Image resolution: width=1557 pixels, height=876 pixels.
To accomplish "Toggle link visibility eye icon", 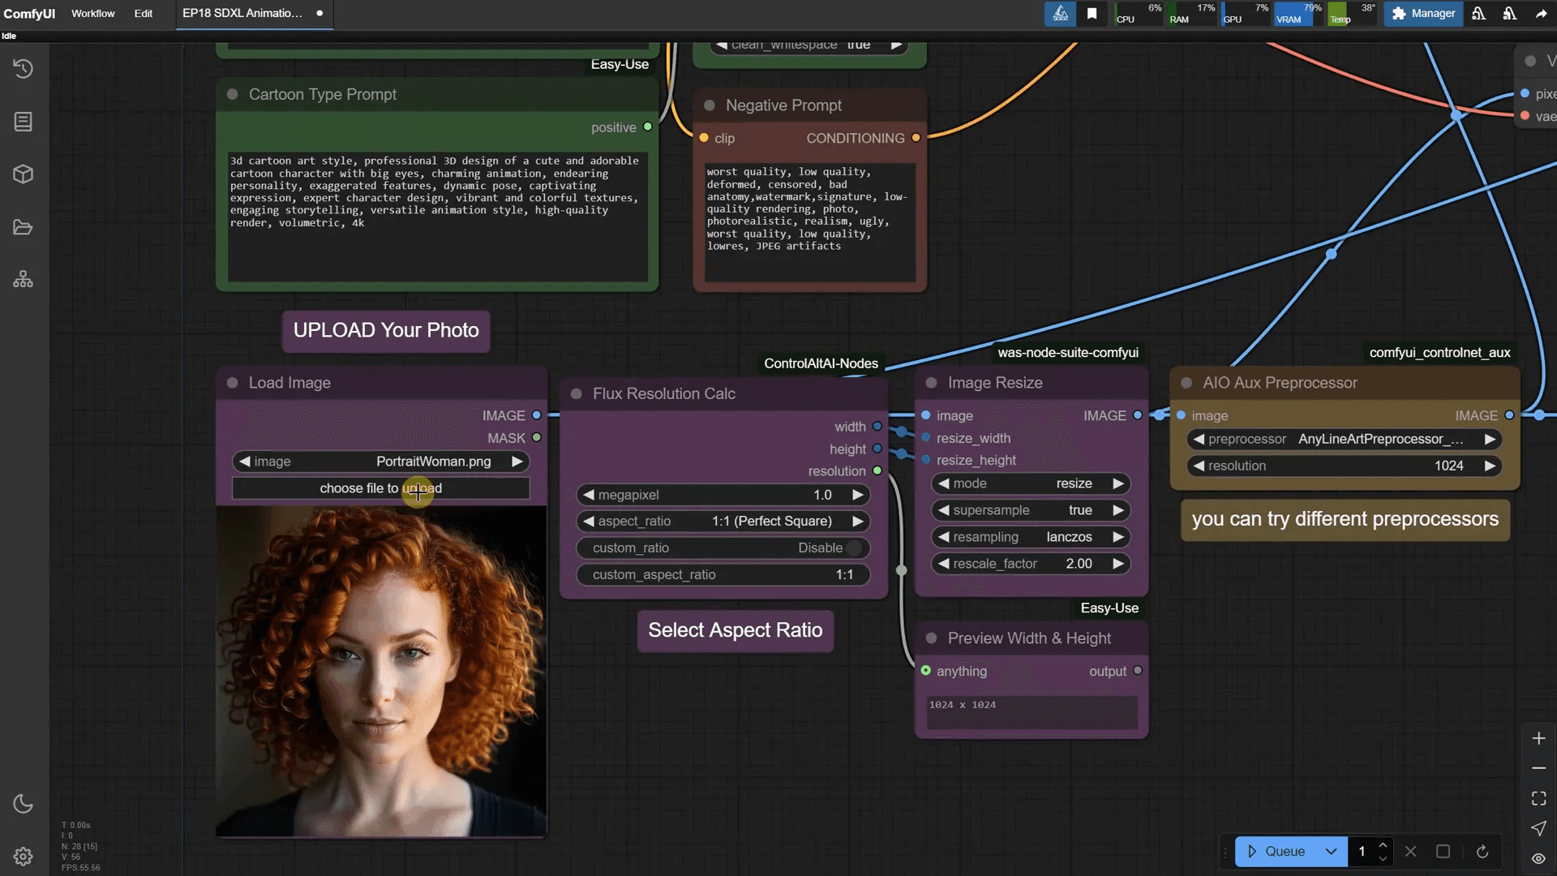I will [1538, 858].
